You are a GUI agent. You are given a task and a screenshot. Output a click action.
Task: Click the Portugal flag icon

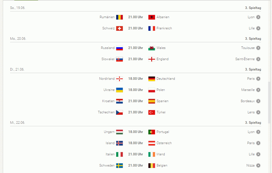point(152,132)
